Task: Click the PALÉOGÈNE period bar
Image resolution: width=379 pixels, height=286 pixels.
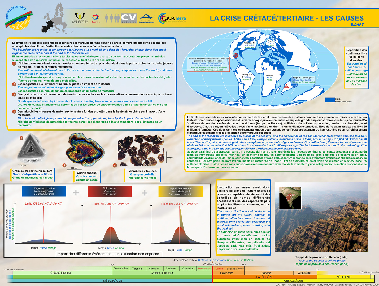Action: pos(265,277)
